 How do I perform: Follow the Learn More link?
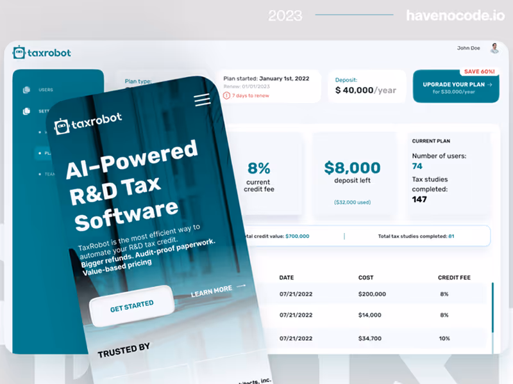(212, 291)
